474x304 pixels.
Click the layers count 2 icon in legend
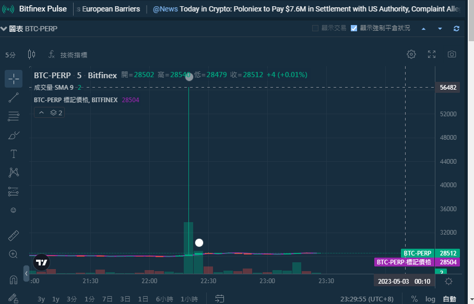click(x=56, y=113)
